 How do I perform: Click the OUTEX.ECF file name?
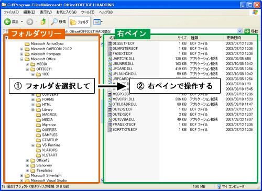click(122, 115)
